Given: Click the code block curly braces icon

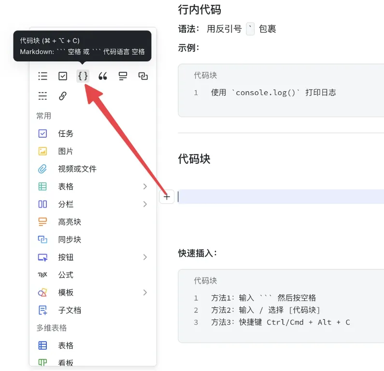Looking at the screenshot, I should point(83,76).
